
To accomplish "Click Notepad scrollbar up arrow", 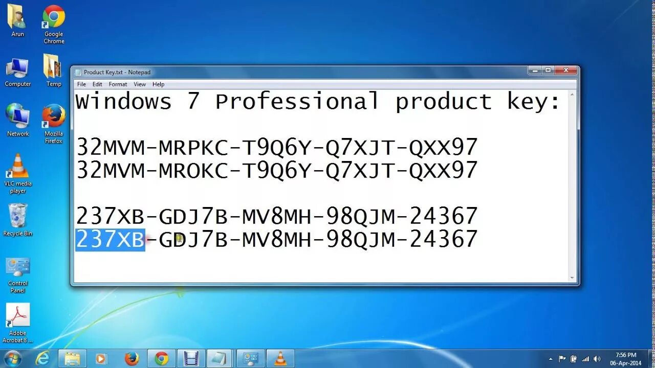I will (x=572, y=94).
